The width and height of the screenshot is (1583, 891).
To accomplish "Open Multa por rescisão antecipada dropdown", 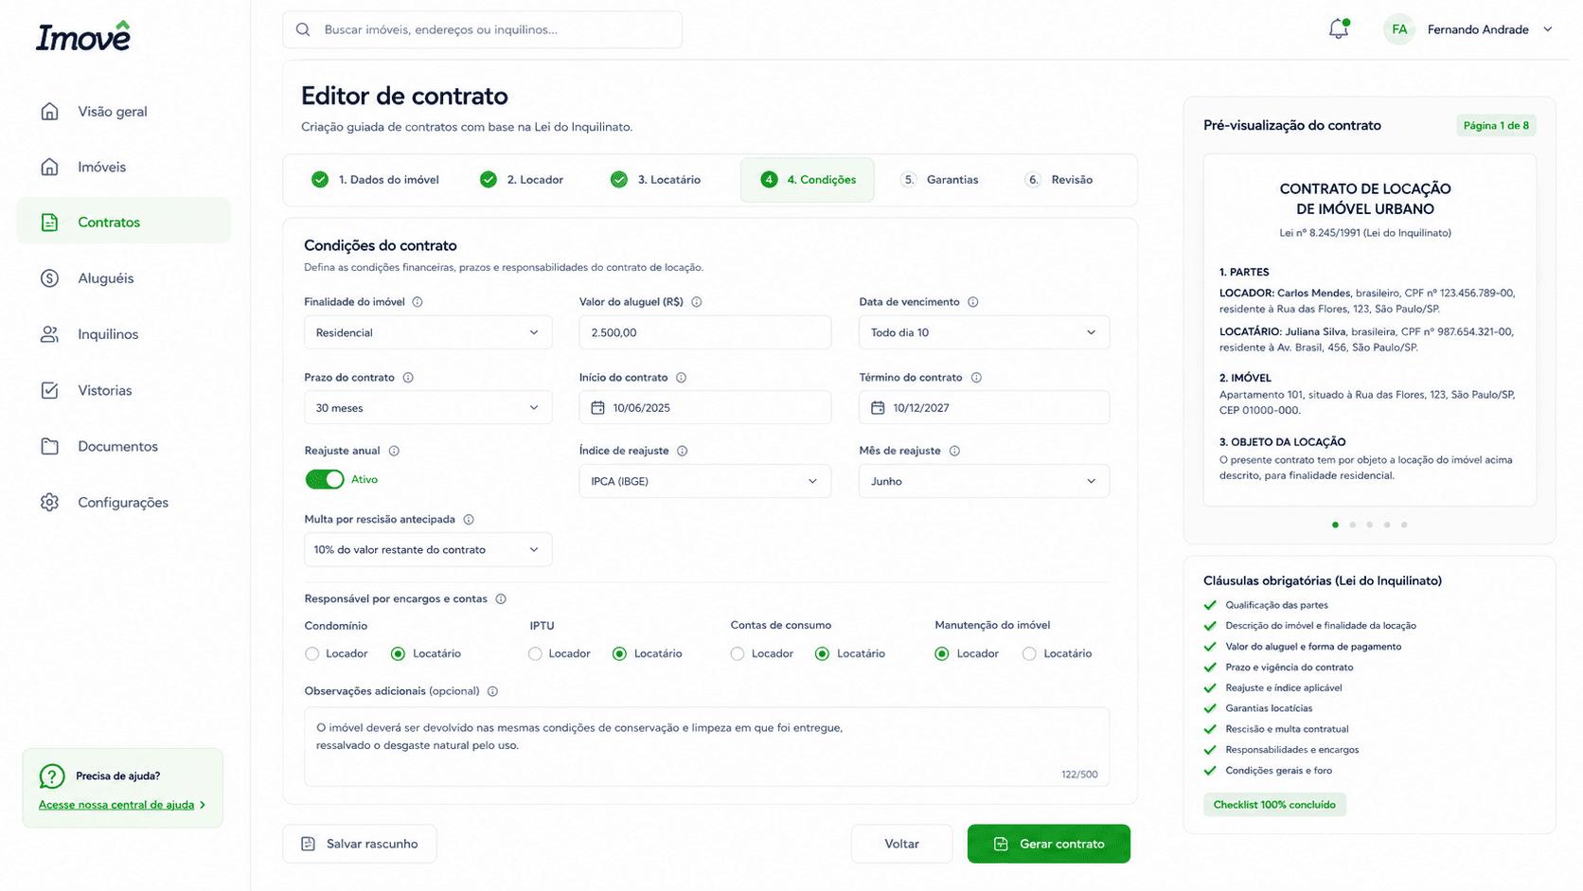I will coord(428,550).
